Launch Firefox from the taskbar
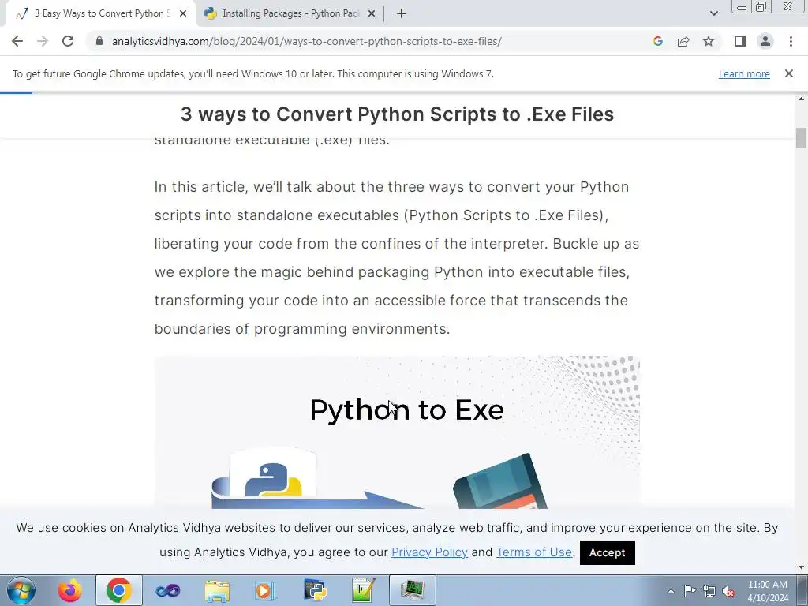Viewport: 808px width, 606px height. (x=70, y=590)
